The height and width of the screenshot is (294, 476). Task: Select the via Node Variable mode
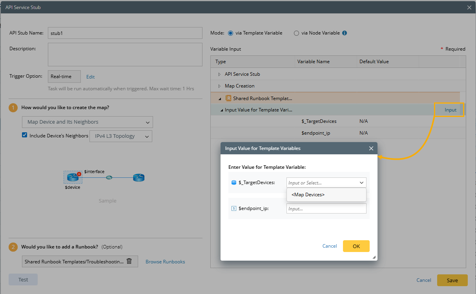296,33
